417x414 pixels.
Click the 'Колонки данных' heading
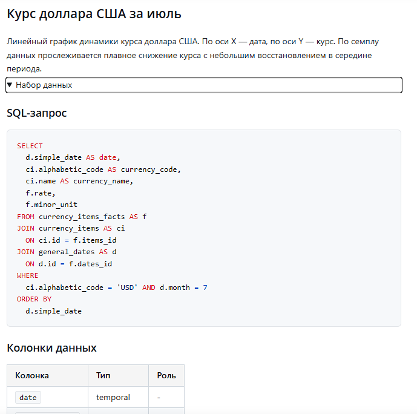(51, 348)
